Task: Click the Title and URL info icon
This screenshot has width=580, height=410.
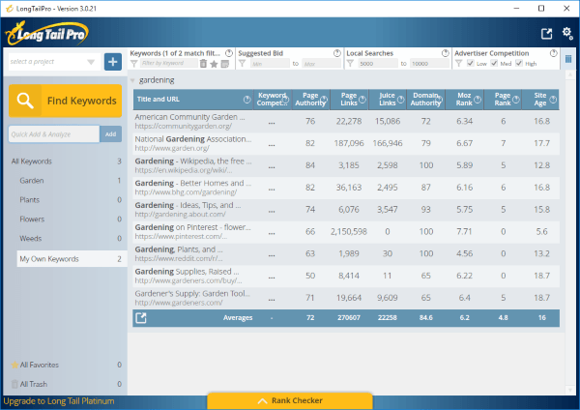Action: tap(246, 100)
